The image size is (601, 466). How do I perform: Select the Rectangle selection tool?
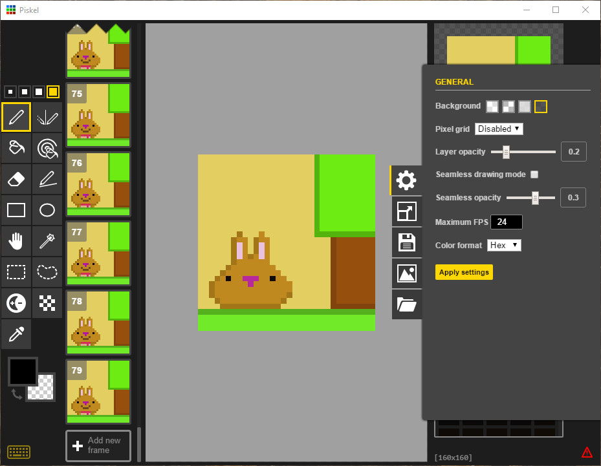(16, 272)
